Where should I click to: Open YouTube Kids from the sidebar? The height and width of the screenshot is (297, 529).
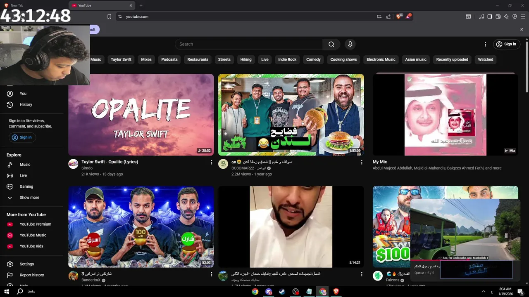[32, 246]
